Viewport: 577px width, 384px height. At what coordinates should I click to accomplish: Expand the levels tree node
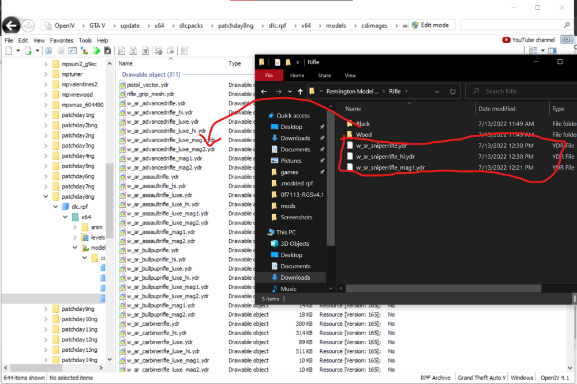coord(75,238)
